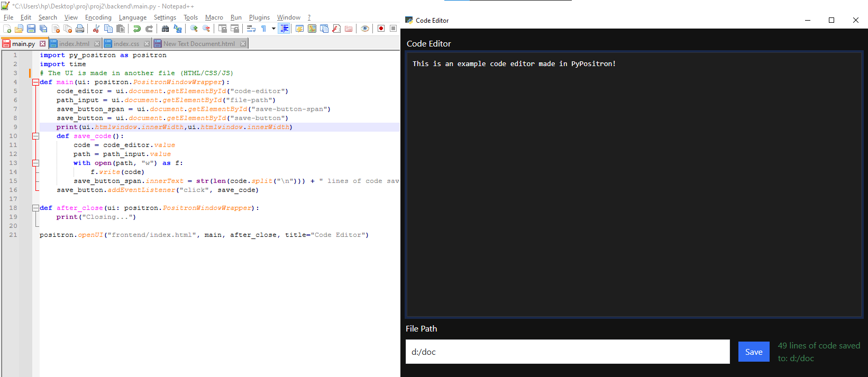Open the Document Map panel icon

(312, 29)
